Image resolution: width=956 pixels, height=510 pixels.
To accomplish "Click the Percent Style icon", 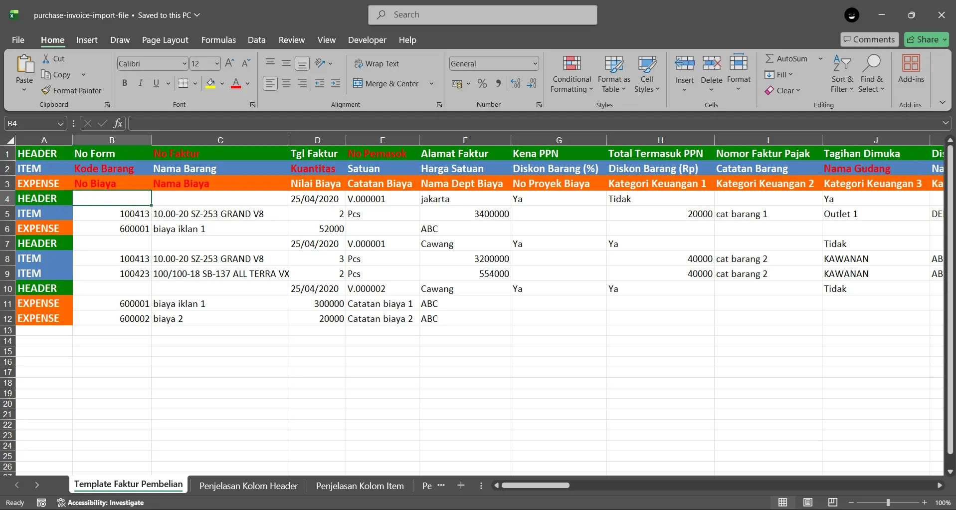I will point(482,83).
